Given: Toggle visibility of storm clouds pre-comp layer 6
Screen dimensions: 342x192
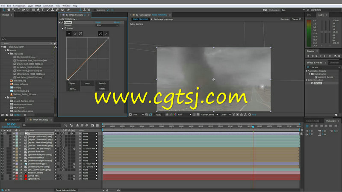Looking at the screenshot, I should point(3,148).
